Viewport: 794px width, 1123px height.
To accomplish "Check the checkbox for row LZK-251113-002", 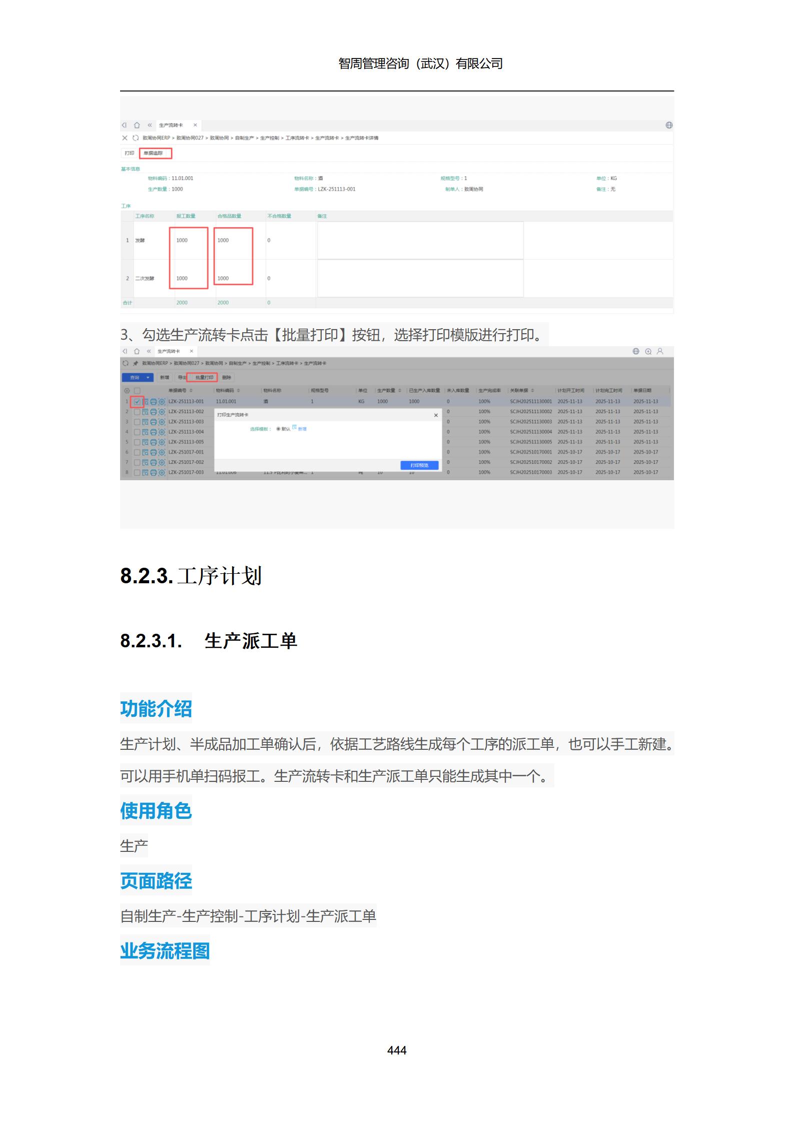I will click(x=137, y=412).
